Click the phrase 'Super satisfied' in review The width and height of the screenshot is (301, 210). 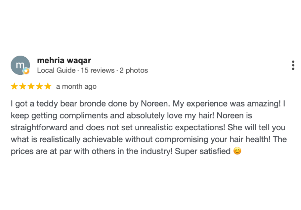click(x=203, y=151)
